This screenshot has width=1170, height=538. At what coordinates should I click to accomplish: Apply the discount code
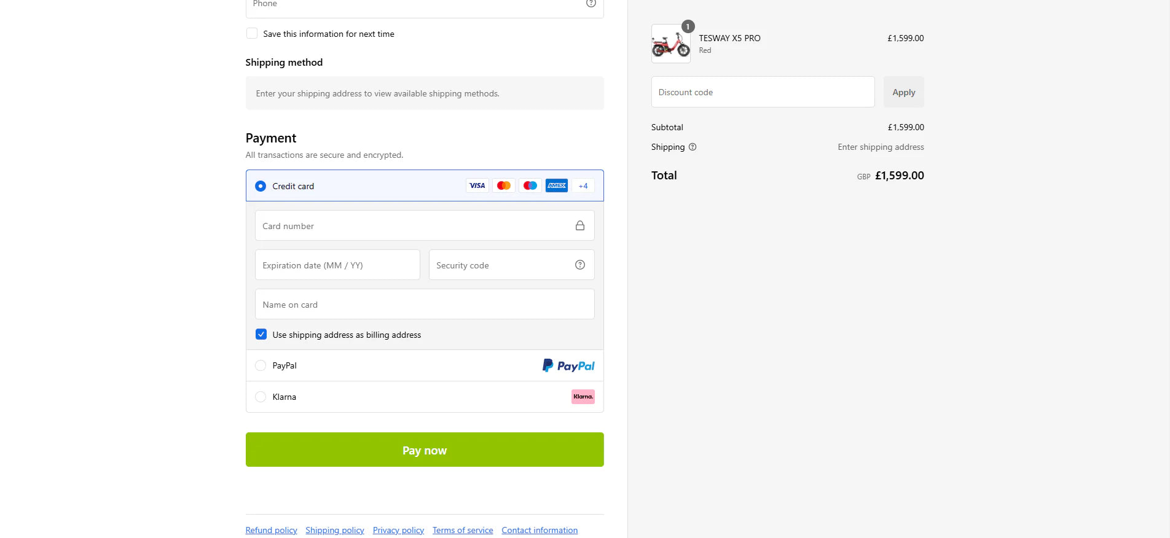[903, 92]
